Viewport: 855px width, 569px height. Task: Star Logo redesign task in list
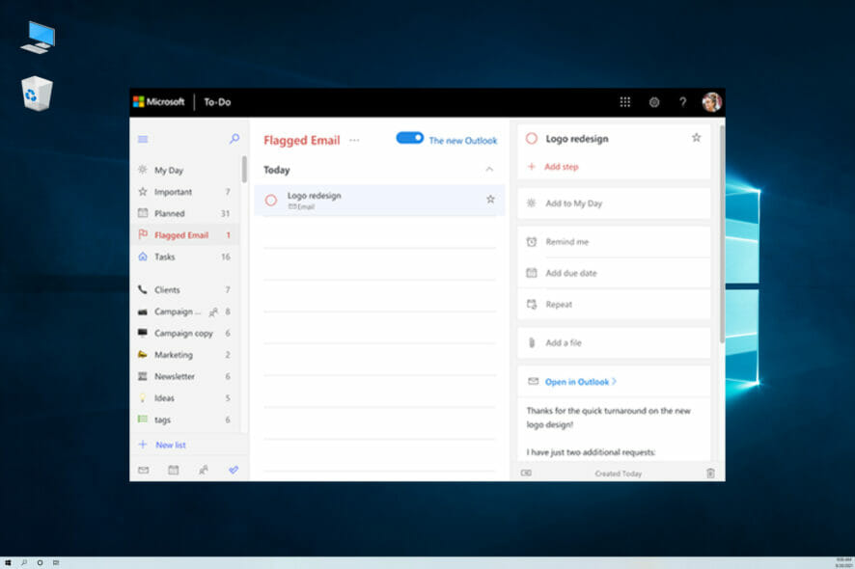pos(490,200)
